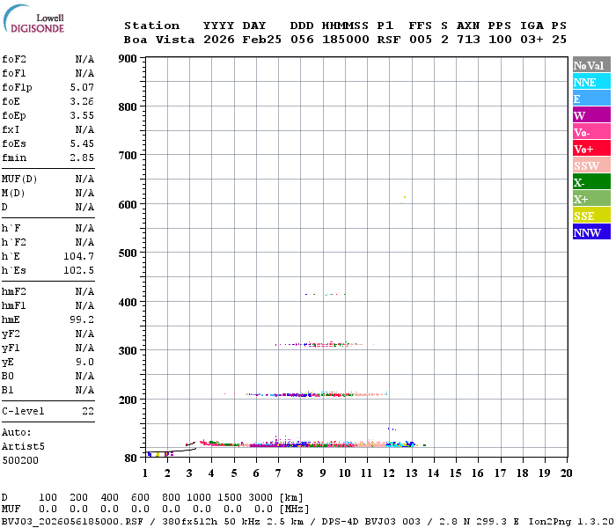The height and width of the screenshot is (528, 616).
Task: Select the SSE yellow legend swatch
Action: click(590, 216)
